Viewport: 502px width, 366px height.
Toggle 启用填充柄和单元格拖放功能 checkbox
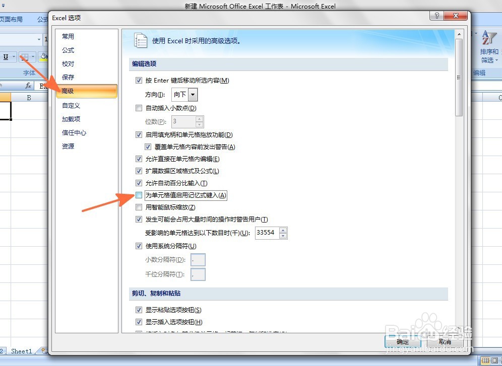click(x=139, y=135)
